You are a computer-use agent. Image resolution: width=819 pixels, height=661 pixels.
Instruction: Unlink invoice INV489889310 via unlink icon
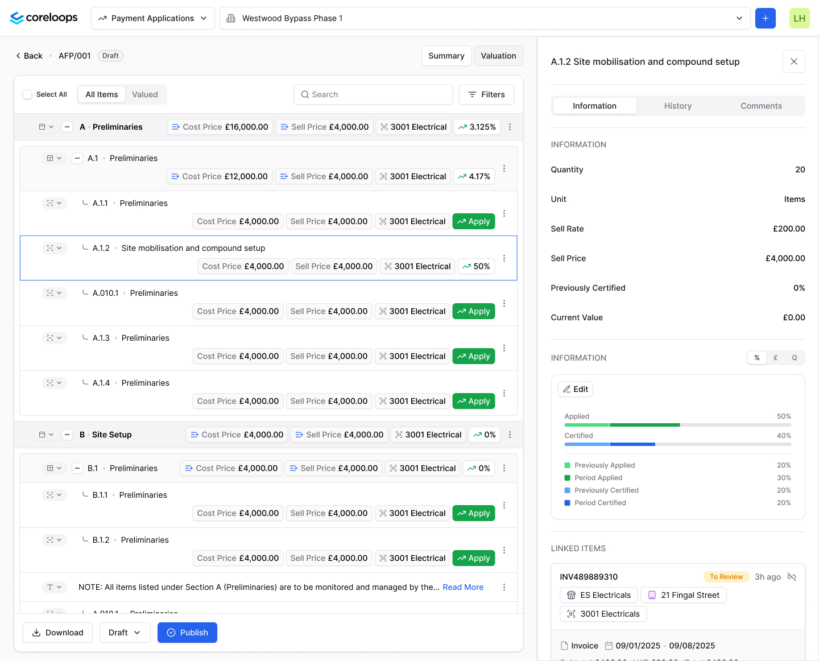(x=791, y=577)
